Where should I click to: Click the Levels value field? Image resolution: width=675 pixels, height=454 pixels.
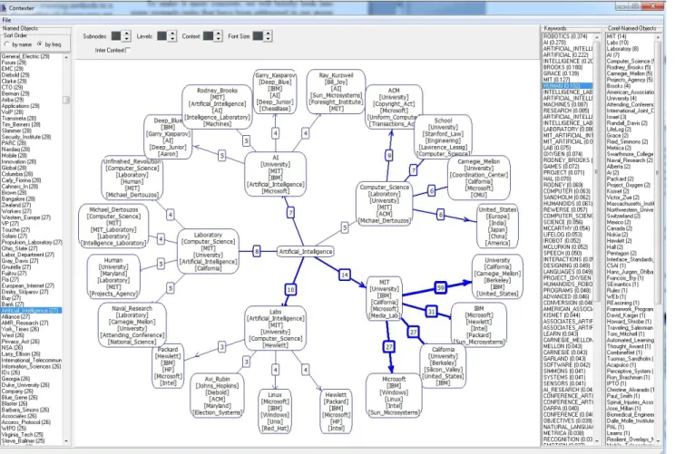coord(161,36)
